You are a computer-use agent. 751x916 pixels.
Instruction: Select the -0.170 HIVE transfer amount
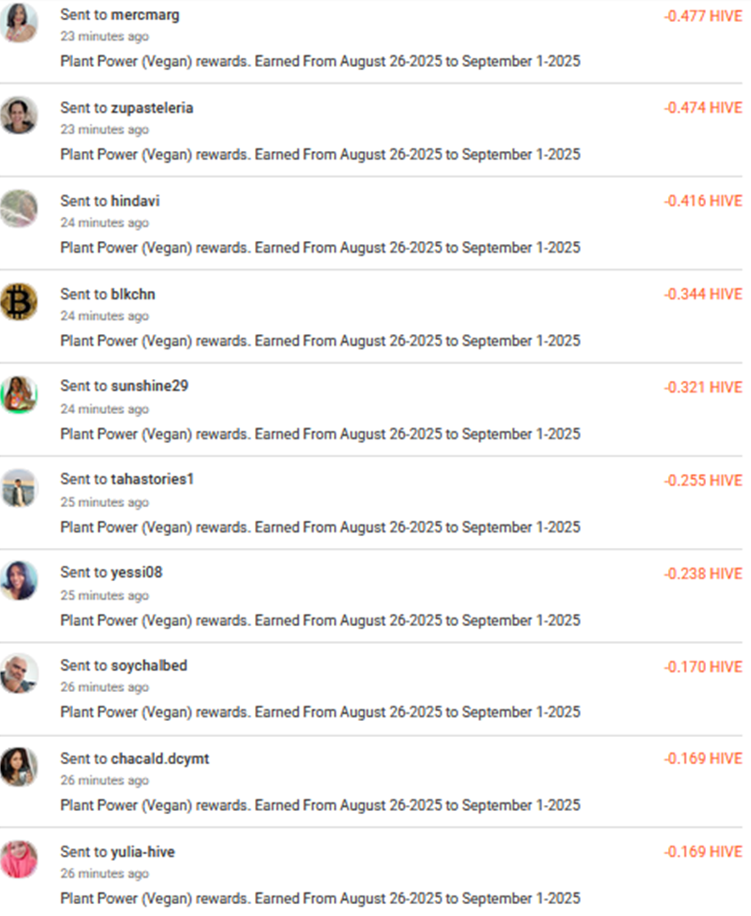(x=703, y=667)
